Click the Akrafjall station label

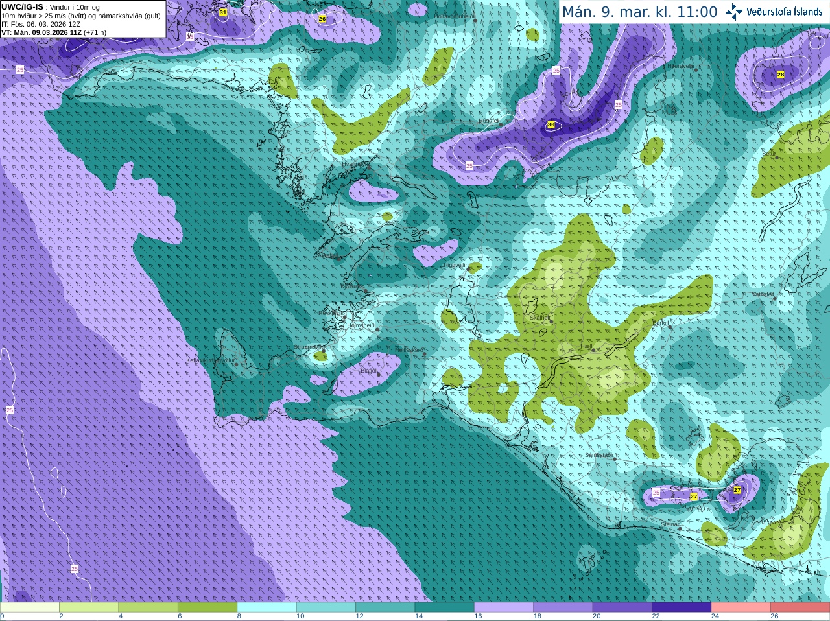[x=329, y=256]
